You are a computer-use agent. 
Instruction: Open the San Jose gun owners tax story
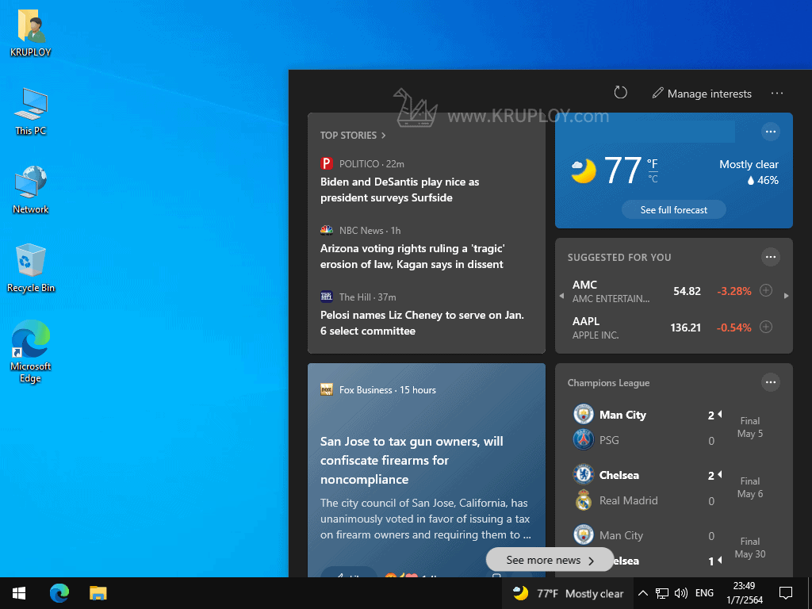click(412, 461)
